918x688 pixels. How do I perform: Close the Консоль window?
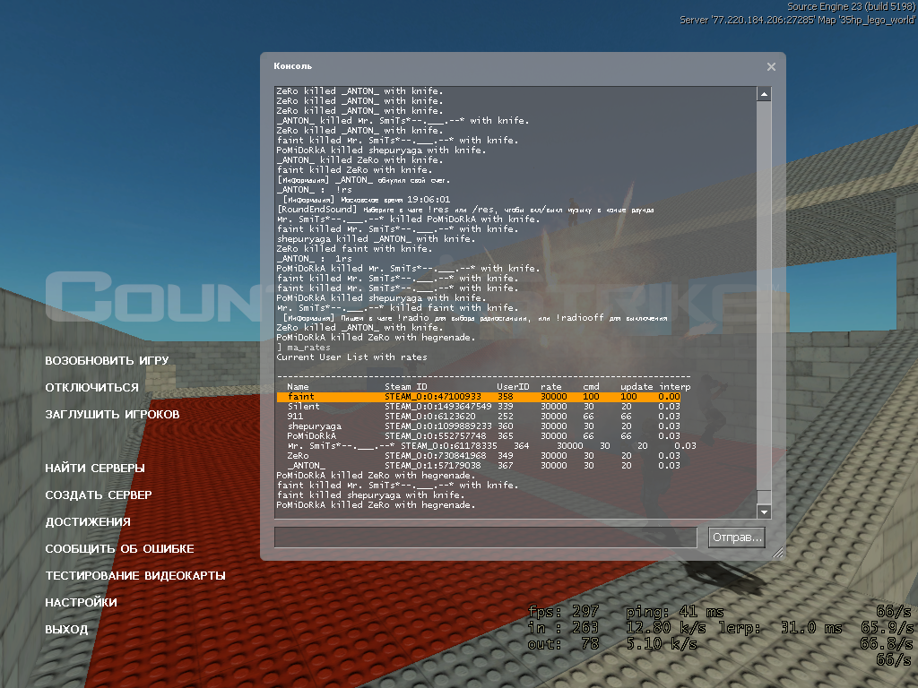tap(771, 66)
